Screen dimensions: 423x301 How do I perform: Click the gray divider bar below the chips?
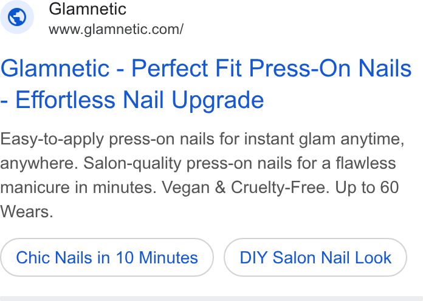pyautogui.click(x=211, y=299)
